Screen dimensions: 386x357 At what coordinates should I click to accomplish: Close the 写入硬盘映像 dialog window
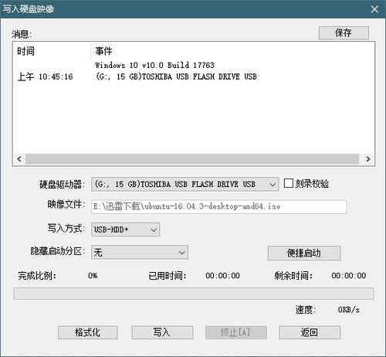tap(374, 9)
